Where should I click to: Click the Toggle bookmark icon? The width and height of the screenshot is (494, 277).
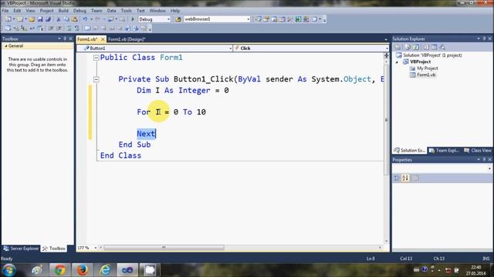[x=87, y=28]
